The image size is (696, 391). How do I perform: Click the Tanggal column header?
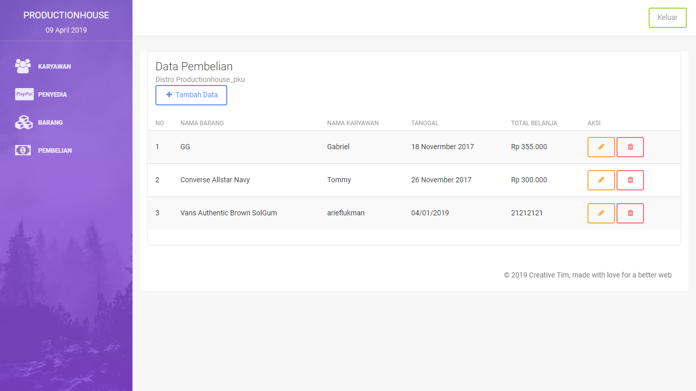click(424, 123)
